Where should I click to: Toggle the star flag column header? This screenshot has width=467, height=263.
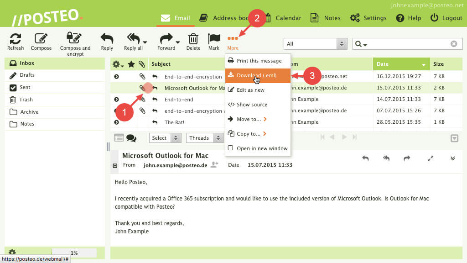click(131, 64)
